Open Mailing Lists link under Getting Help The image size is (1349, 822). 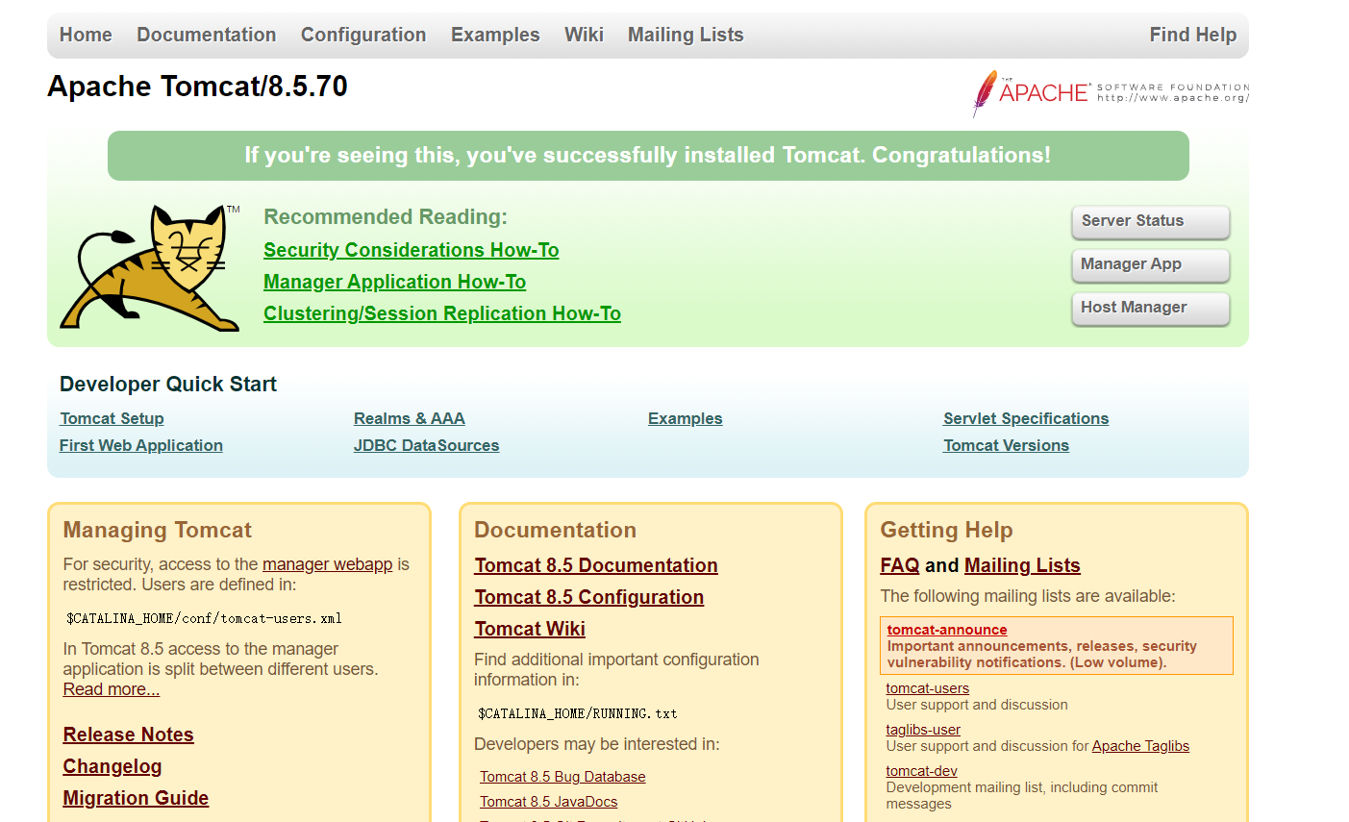point(1022,565)
